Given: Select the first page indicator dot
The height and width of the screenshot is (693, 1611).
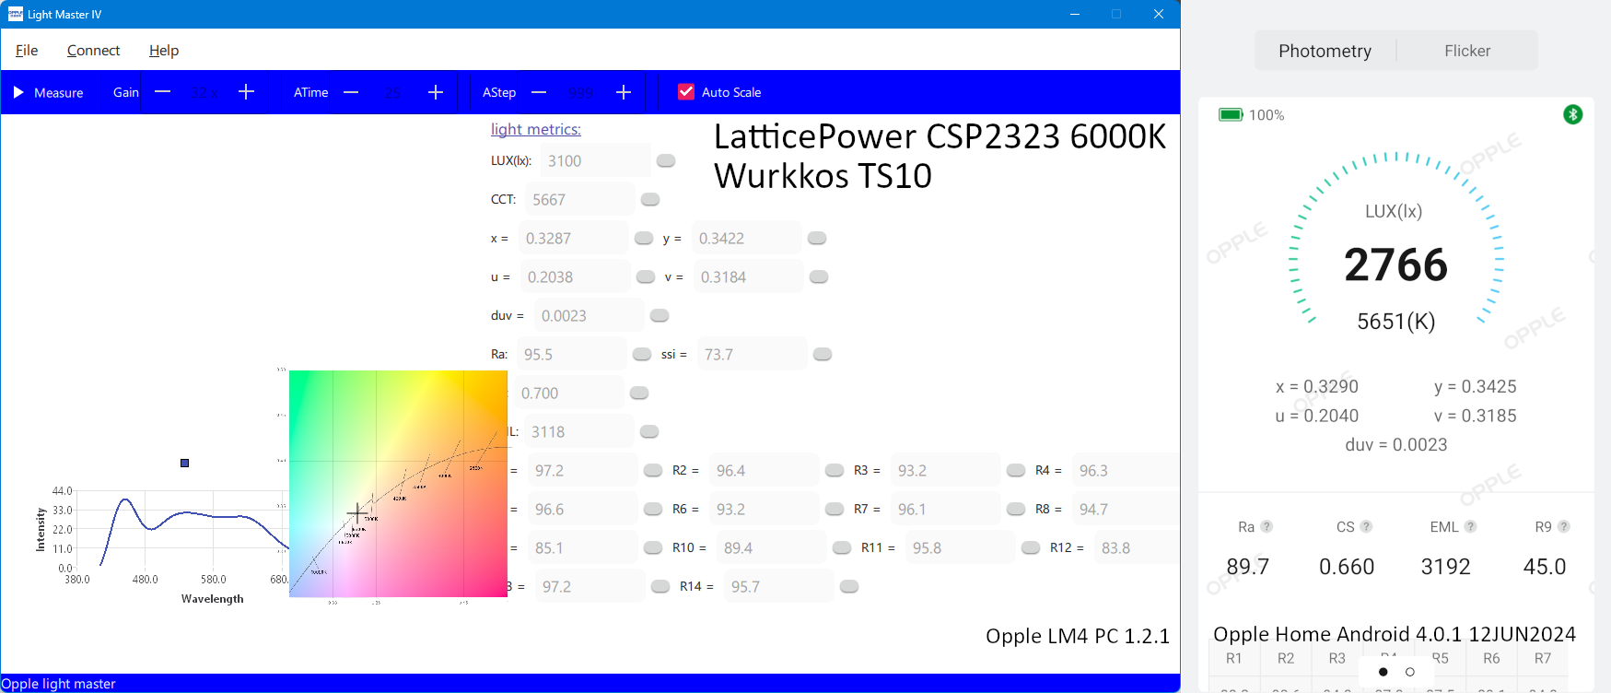Looking at the screenshot, I should pyautogui.click(x=1383, y=672).
